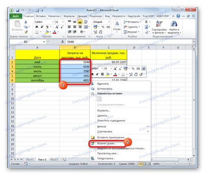Open the font name Calibri dropdown in ribbon

[x=53, y=22]
